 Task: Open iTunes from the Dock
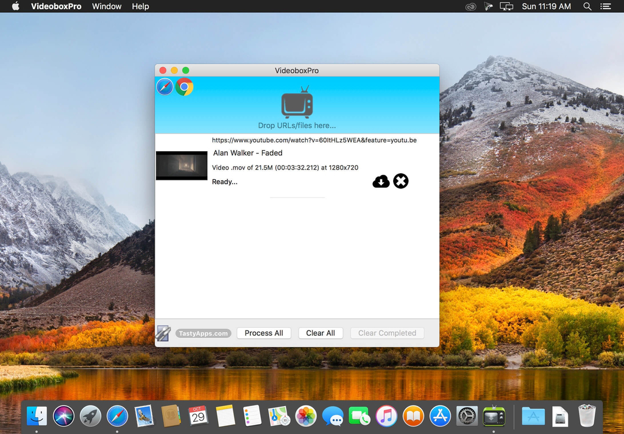coord(386,416)
